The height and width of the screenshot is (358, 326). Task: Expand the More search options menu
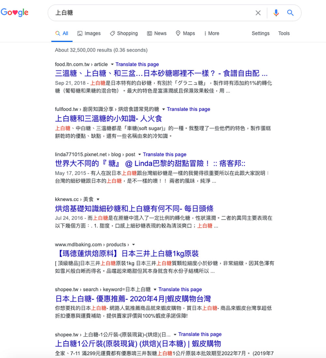(211, 33)
